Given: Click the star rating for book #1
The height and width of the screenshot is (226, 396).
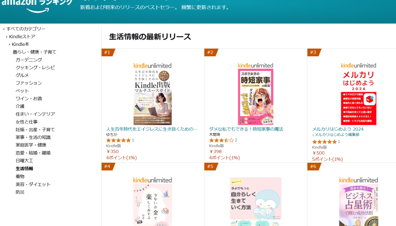Looking at the screenshot, I should coord(118,140).
